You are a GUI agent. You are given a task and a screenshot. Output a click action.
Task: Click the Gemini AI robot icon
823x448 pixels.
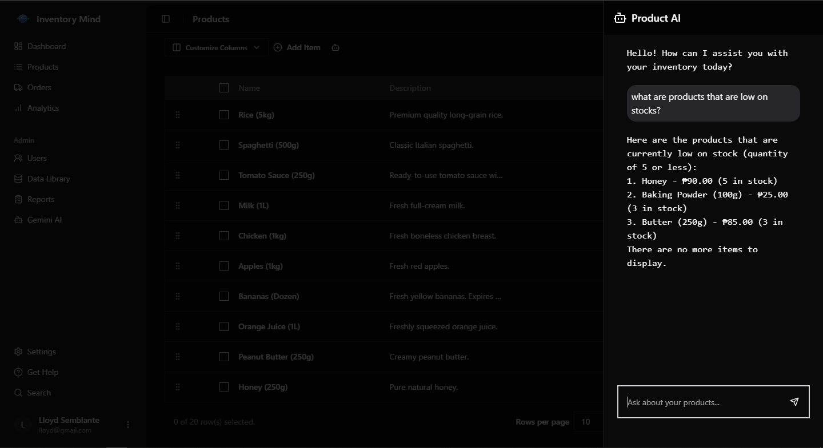pyautogui.click(x=18, y=220)
